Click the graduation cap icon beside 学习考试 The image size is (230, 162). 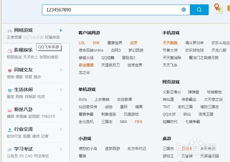[x=10, y=150]
